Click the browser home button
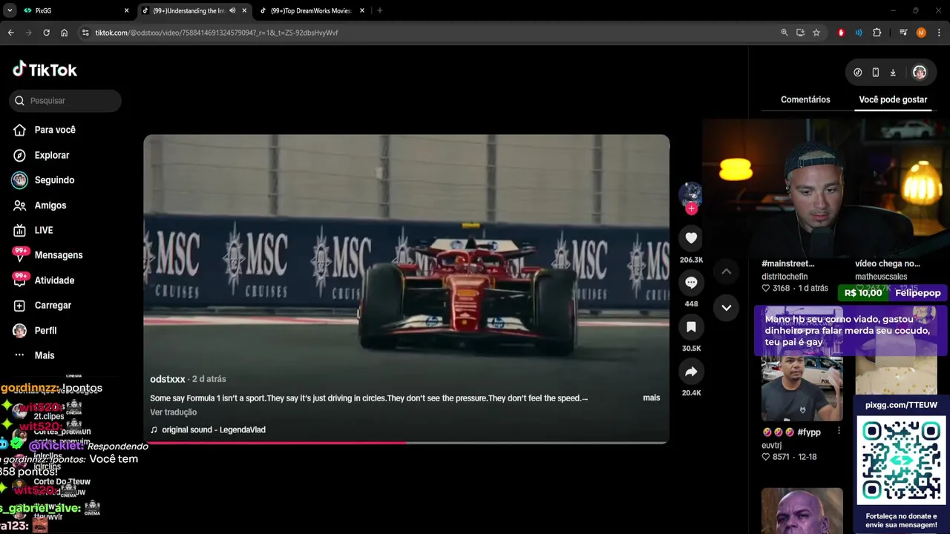 point(65,33)
